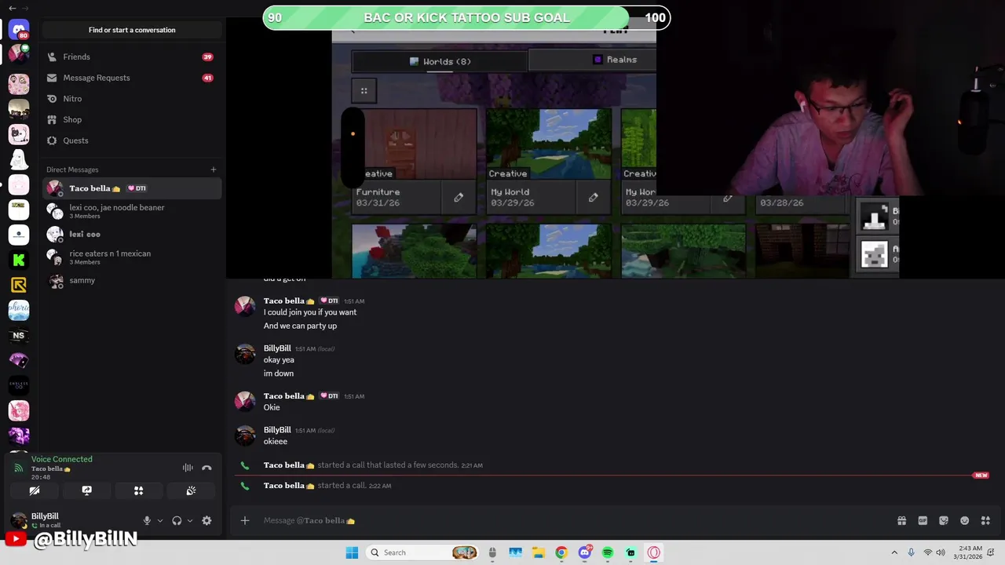Open lexi coo, jae noodle beaner group
1005x565 pixels.
132,211
